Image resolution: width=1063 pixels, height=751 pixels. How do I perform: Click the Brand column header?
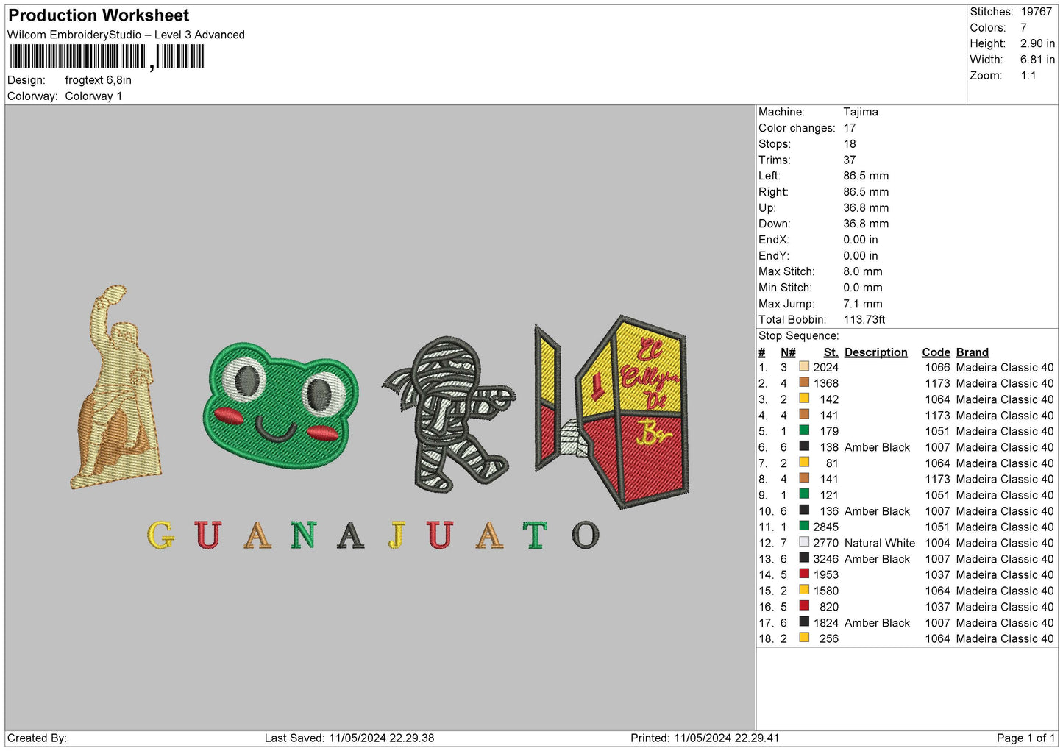coord(973,352)
